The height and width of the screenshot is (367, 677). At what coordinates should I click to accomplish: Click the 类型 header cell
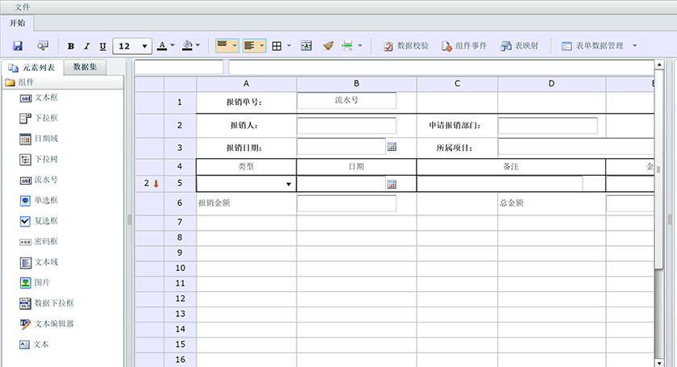point(246,167)
